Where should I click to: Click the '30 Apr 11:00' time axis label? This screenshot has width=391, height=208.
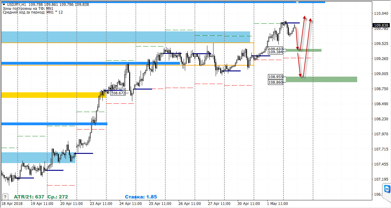click(249, 204)
